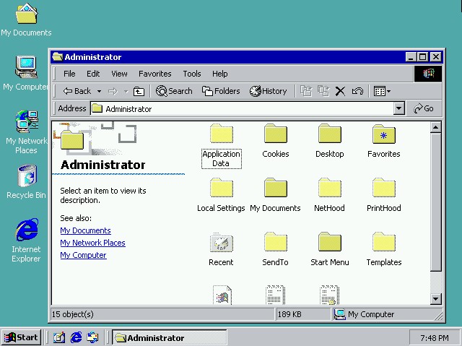
Task: Launch Outlook Express from quick launch
Action: (93, 337)
